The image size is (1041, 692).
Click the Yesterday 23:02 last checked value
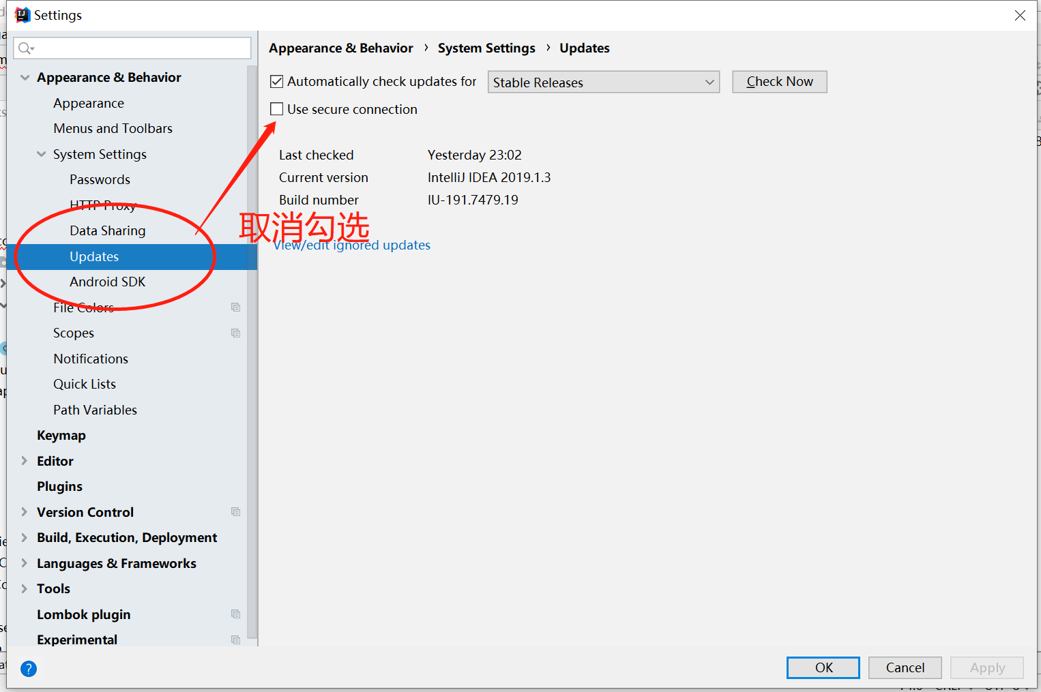pos(475,155)
